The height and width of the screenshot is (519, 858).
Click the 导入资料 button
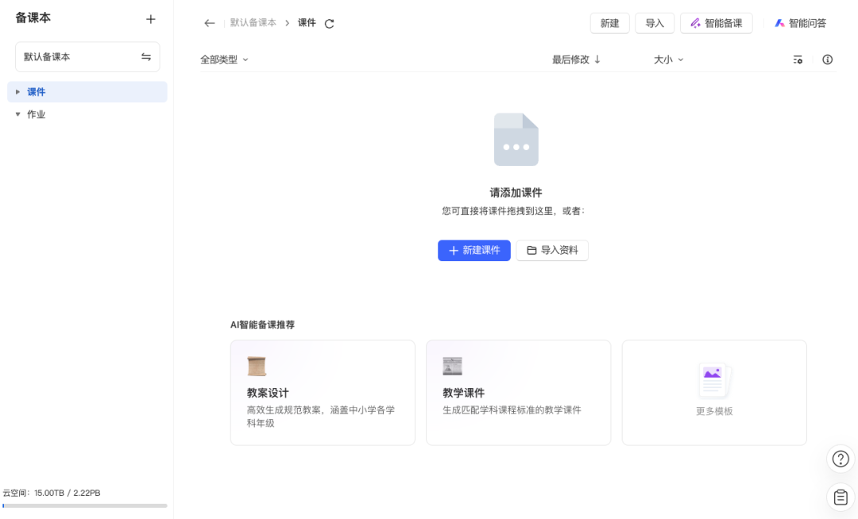coord(552,250)
